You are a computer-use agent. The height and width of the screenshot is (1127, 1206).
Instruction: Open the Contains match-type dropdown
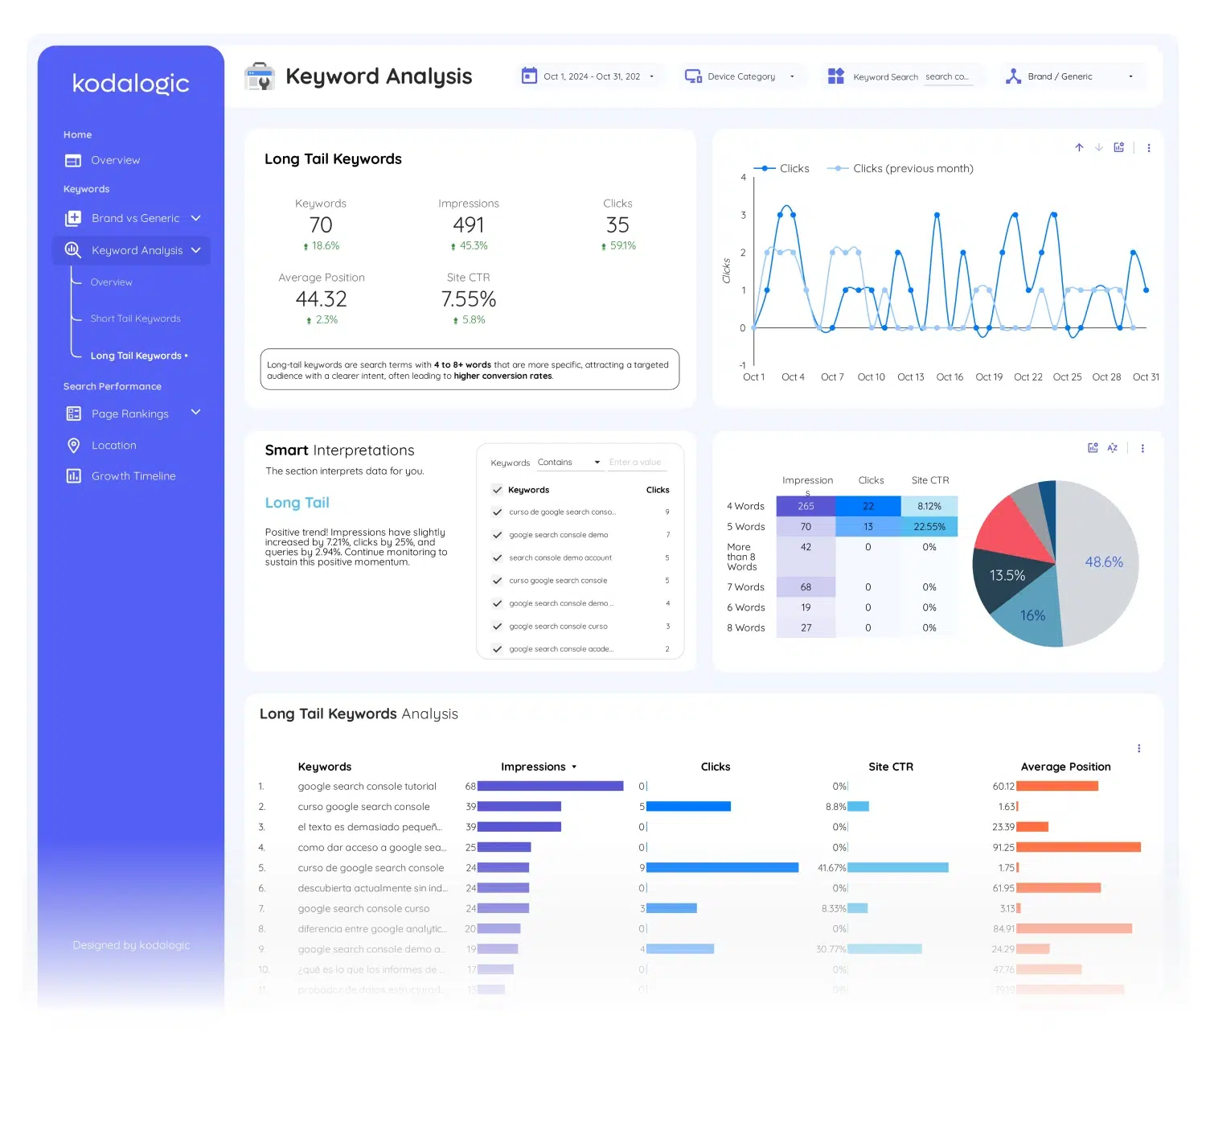coord(569,463)
